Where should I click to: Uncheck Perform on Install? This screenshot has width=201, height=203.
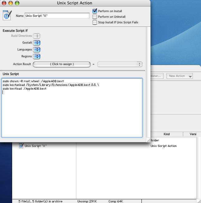pos(95,11)
